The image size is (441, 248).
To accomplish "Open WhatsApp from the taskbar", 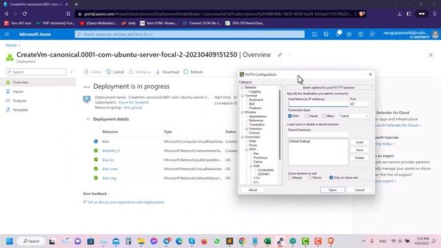I will [217, 241].
